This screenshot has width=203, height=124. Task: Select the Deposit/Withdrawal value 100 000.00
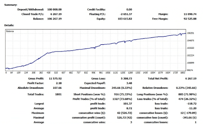point(54,10)
